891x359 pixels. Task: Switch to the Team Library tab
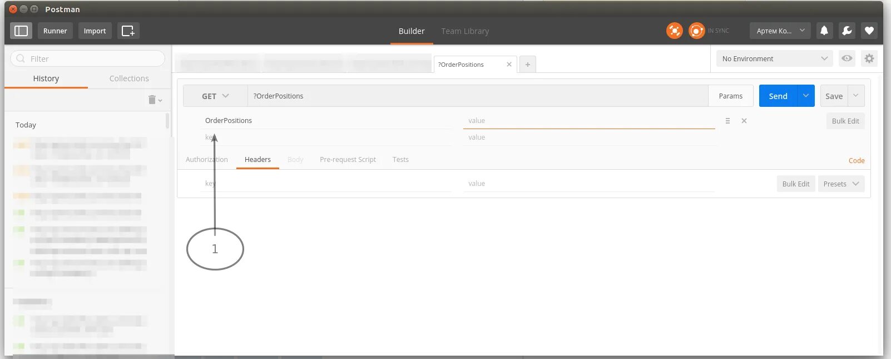pyautogui.click(x=465, y=31)
